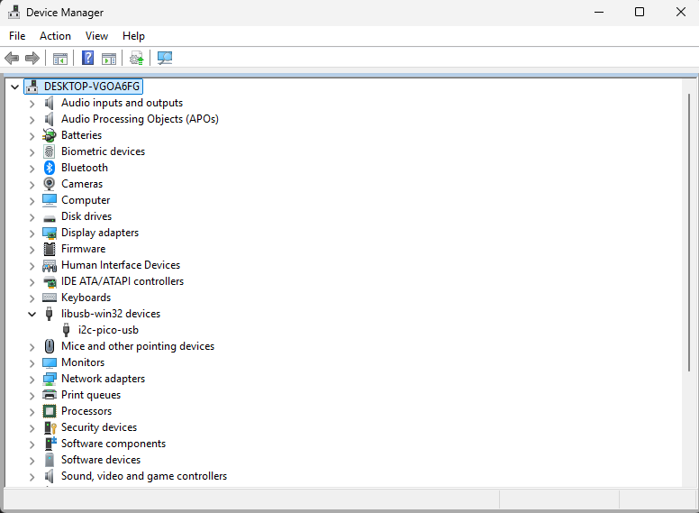Open the View menu

(96, 36)
